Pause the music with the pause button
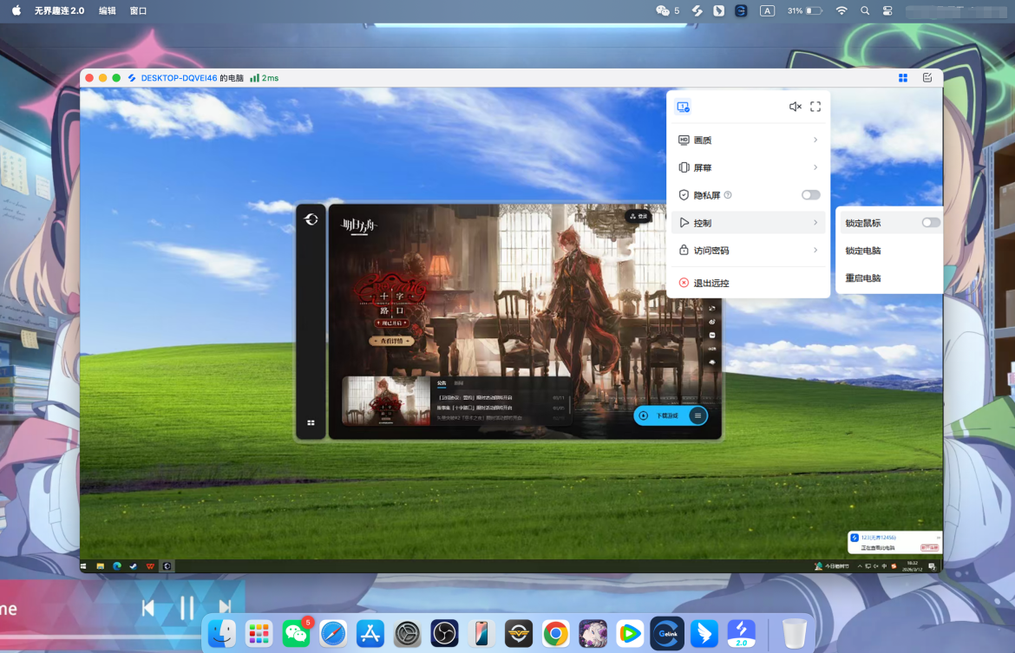This screenshot has width=1015, height=653. (187, 608)
